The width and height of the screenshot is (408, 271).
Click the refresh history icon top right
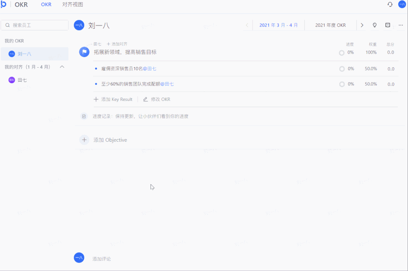[x=390, y=4]
